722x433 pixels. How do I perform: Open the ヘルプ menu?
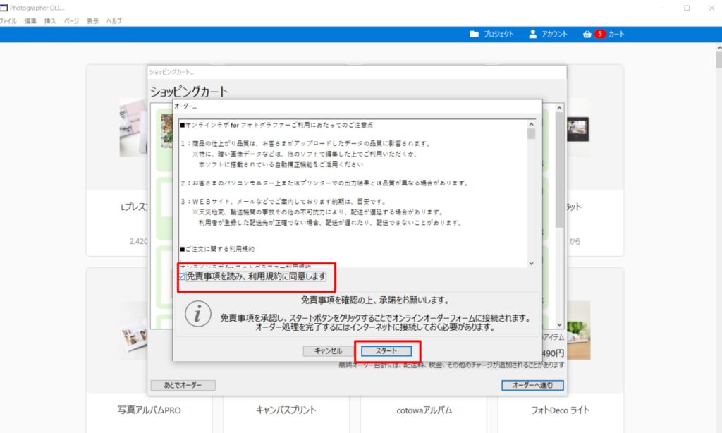pos(114,21)
